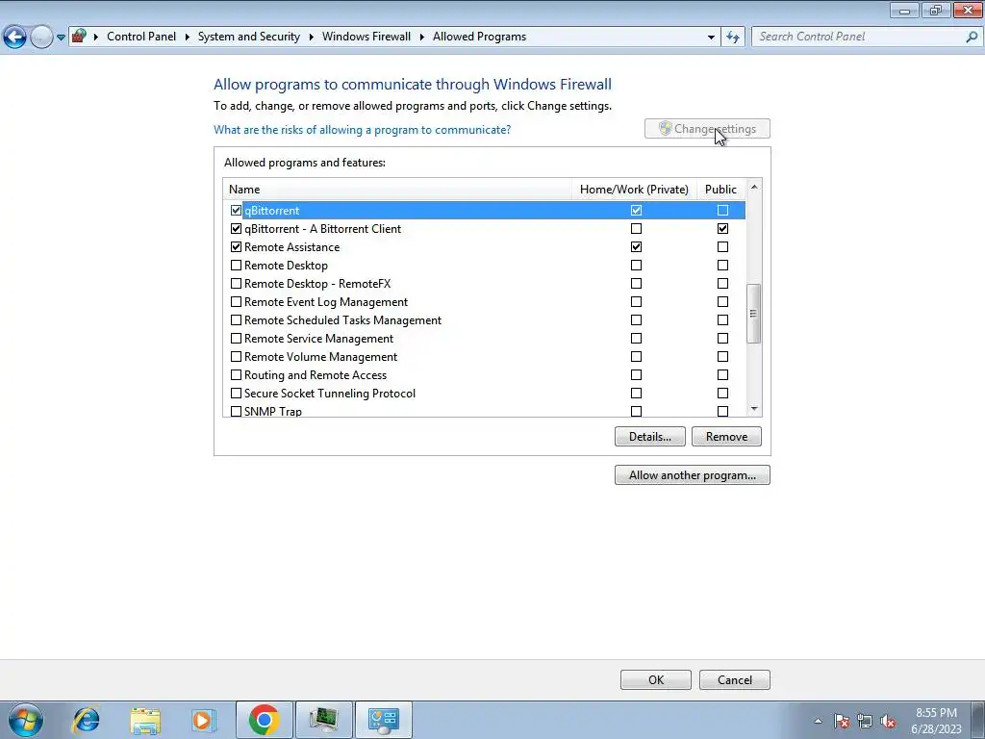Enable Remote Desktop - RemoteFX checkbox
This screenshot has width=985, height=739.
tap(237, 284)
